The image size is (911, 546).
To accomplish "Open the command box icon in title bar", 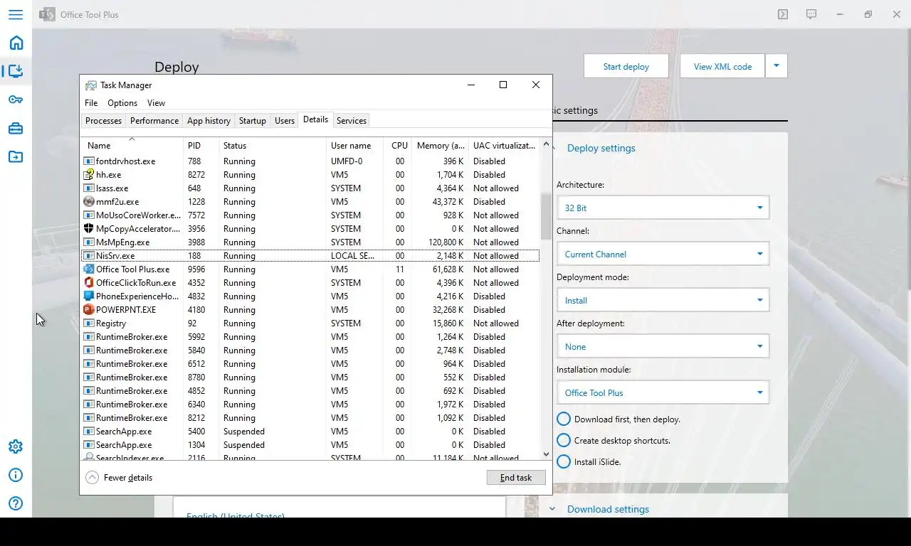I will [x=783, y=14].
